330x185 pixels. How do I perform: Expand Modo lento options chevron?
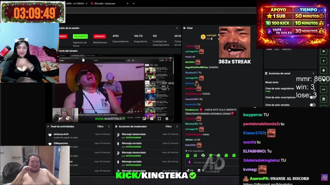point(314,82)
